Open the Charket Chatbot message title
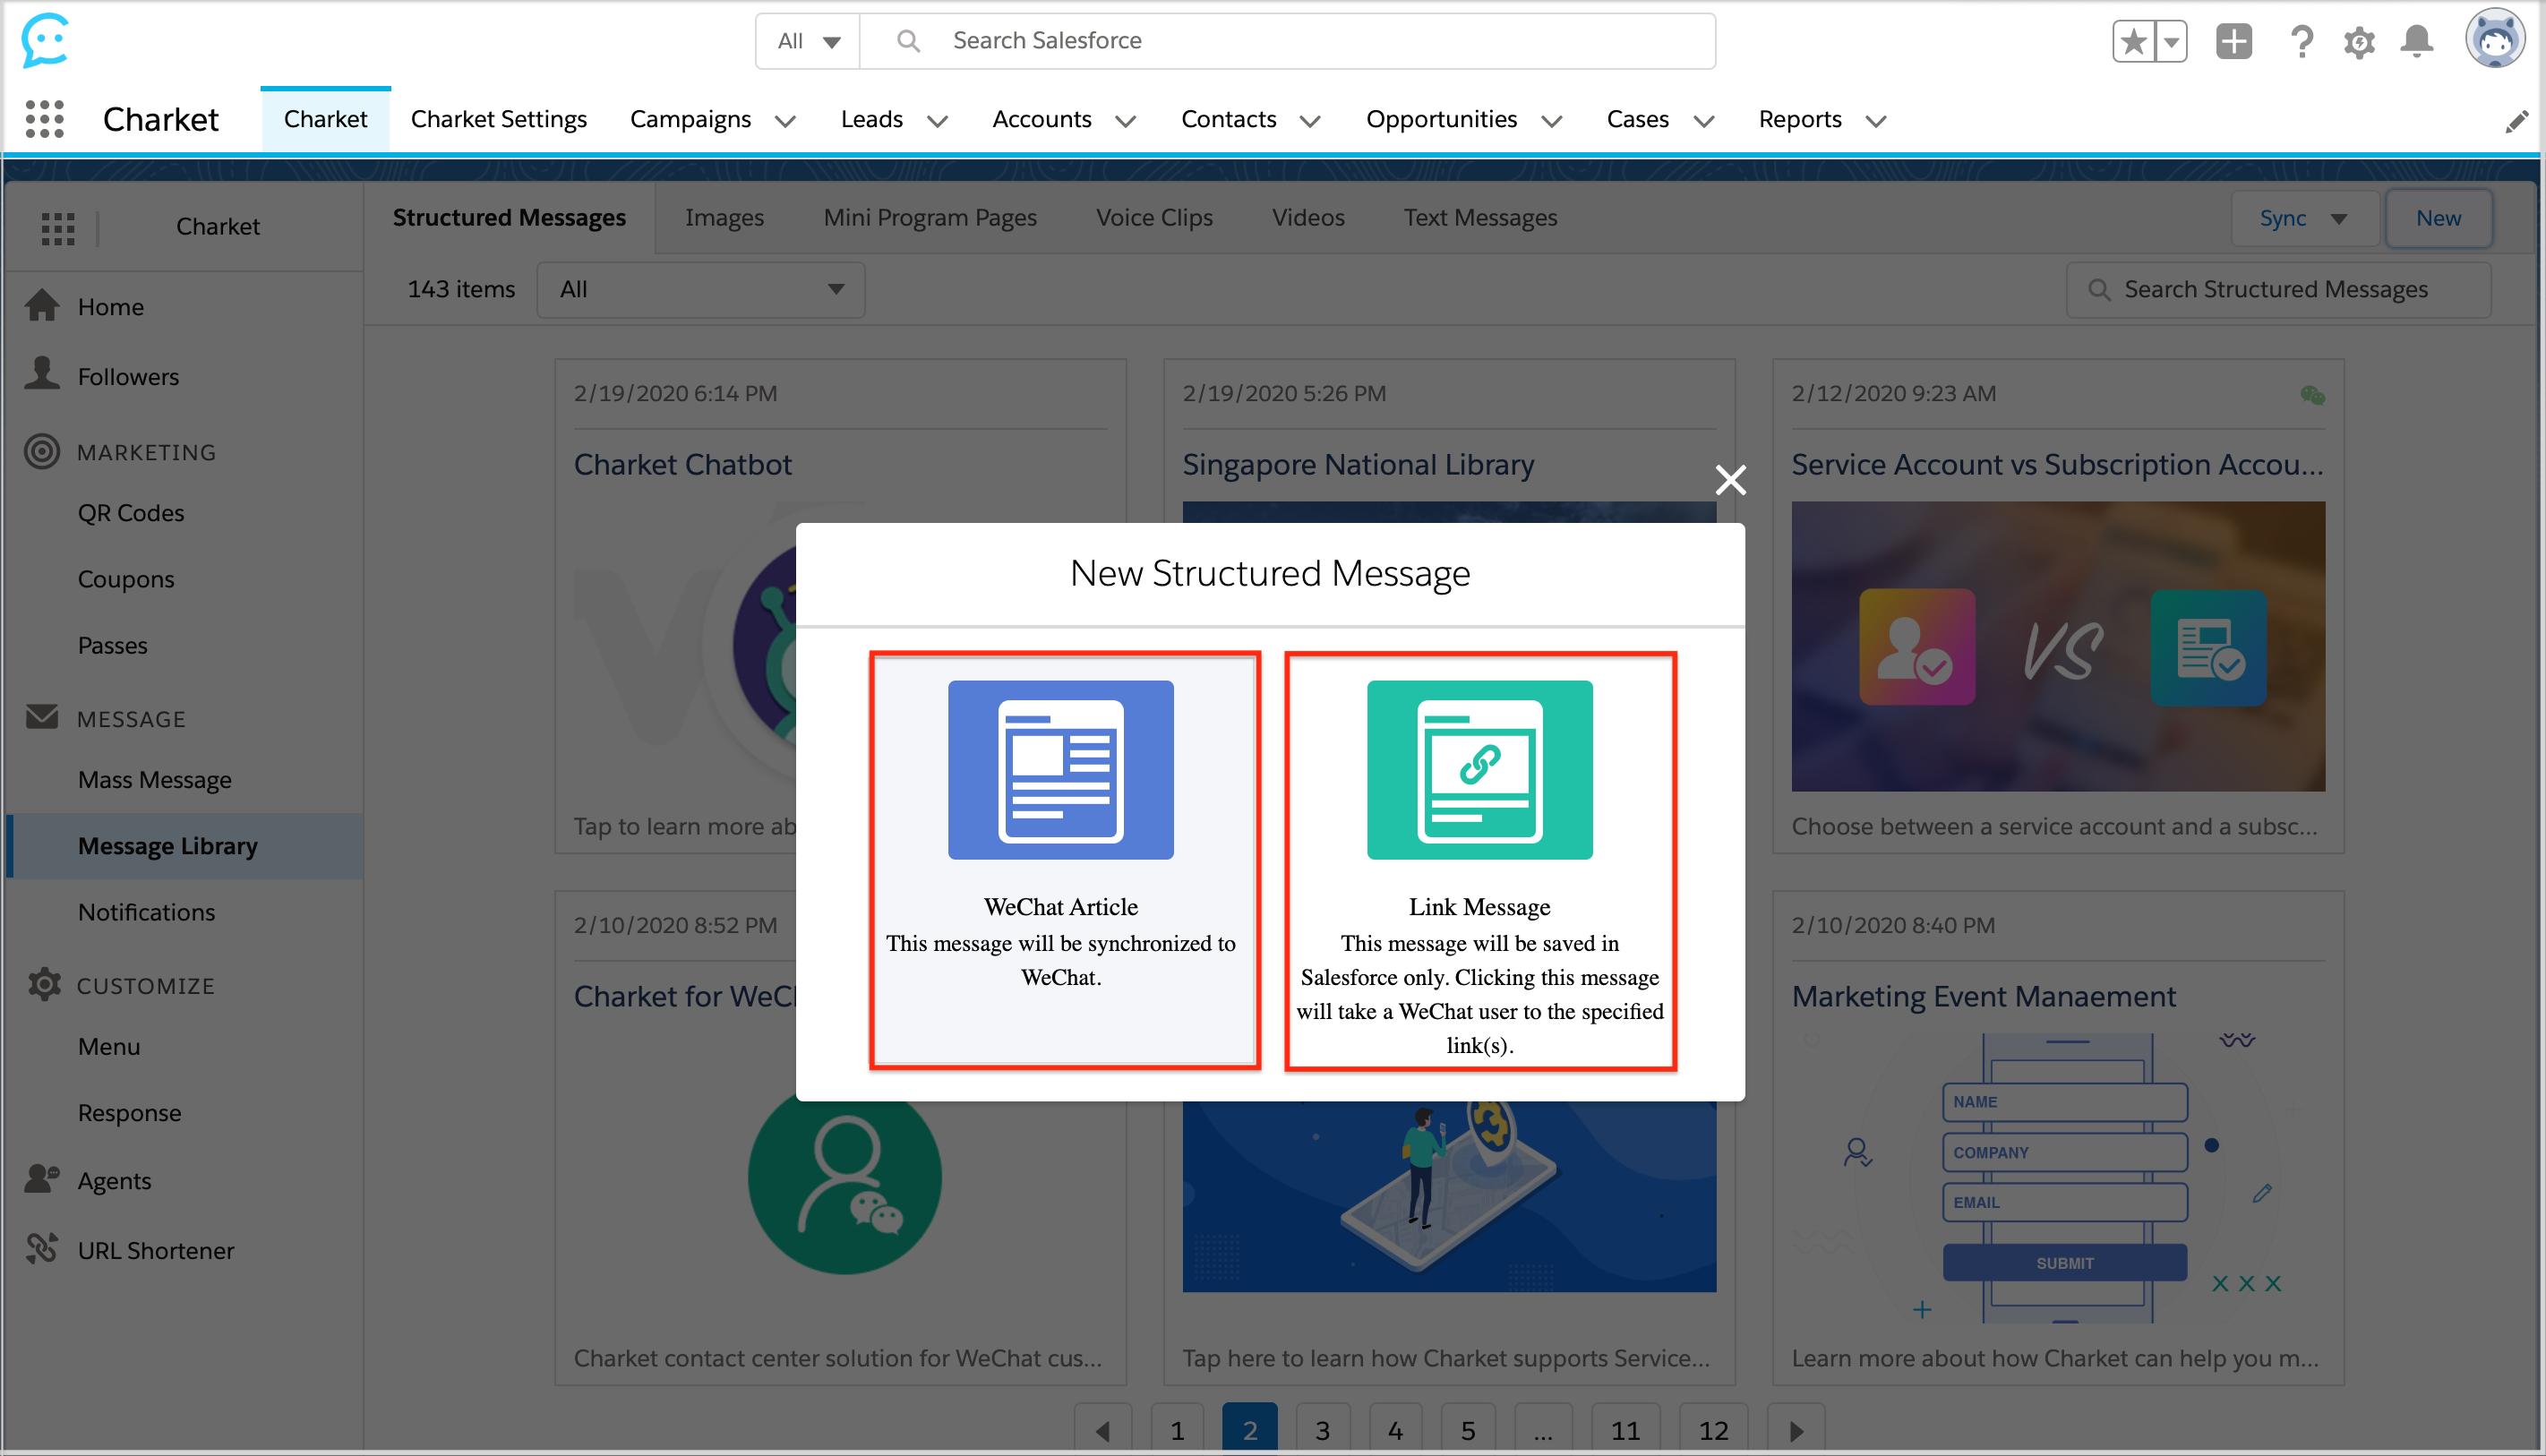This screenshot has height=1456, width=2546. [x=683, y=464]
